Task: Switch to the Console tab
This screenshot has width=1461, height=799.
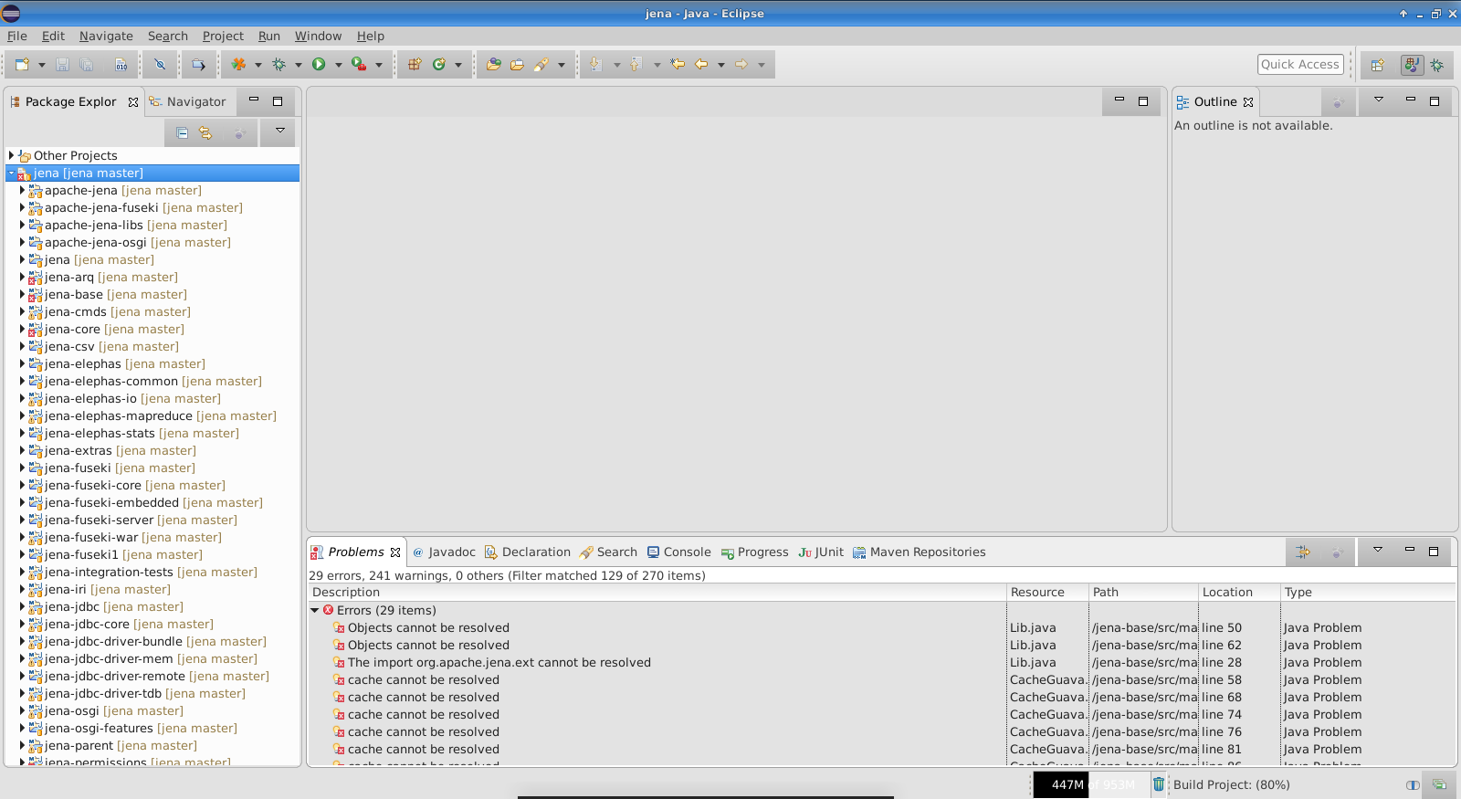Action: (678, 552)
